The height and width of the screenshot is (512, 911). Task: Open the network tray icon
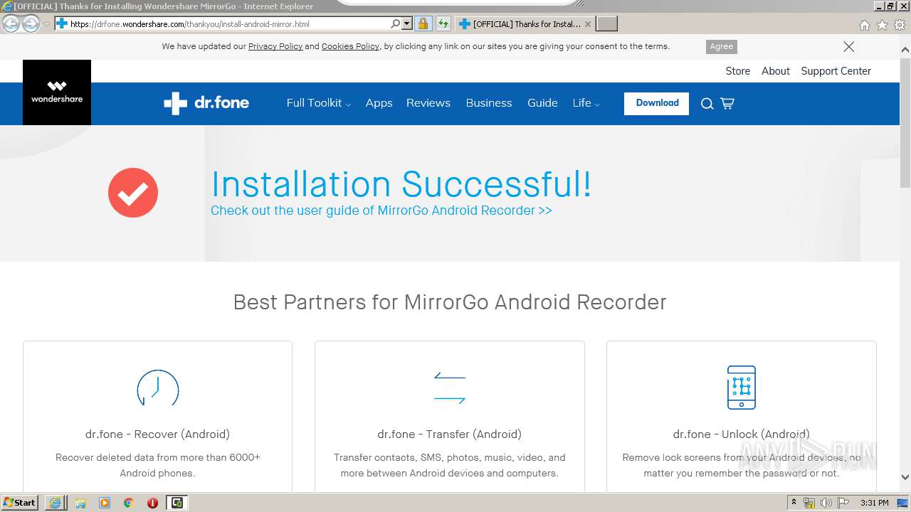click(809, 503)
